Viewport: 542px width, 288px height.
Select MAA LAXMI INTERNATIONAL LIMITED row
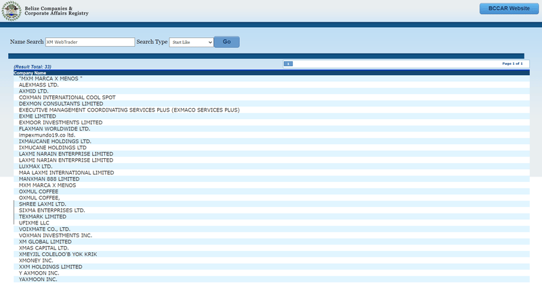click(x=272, y=172)
